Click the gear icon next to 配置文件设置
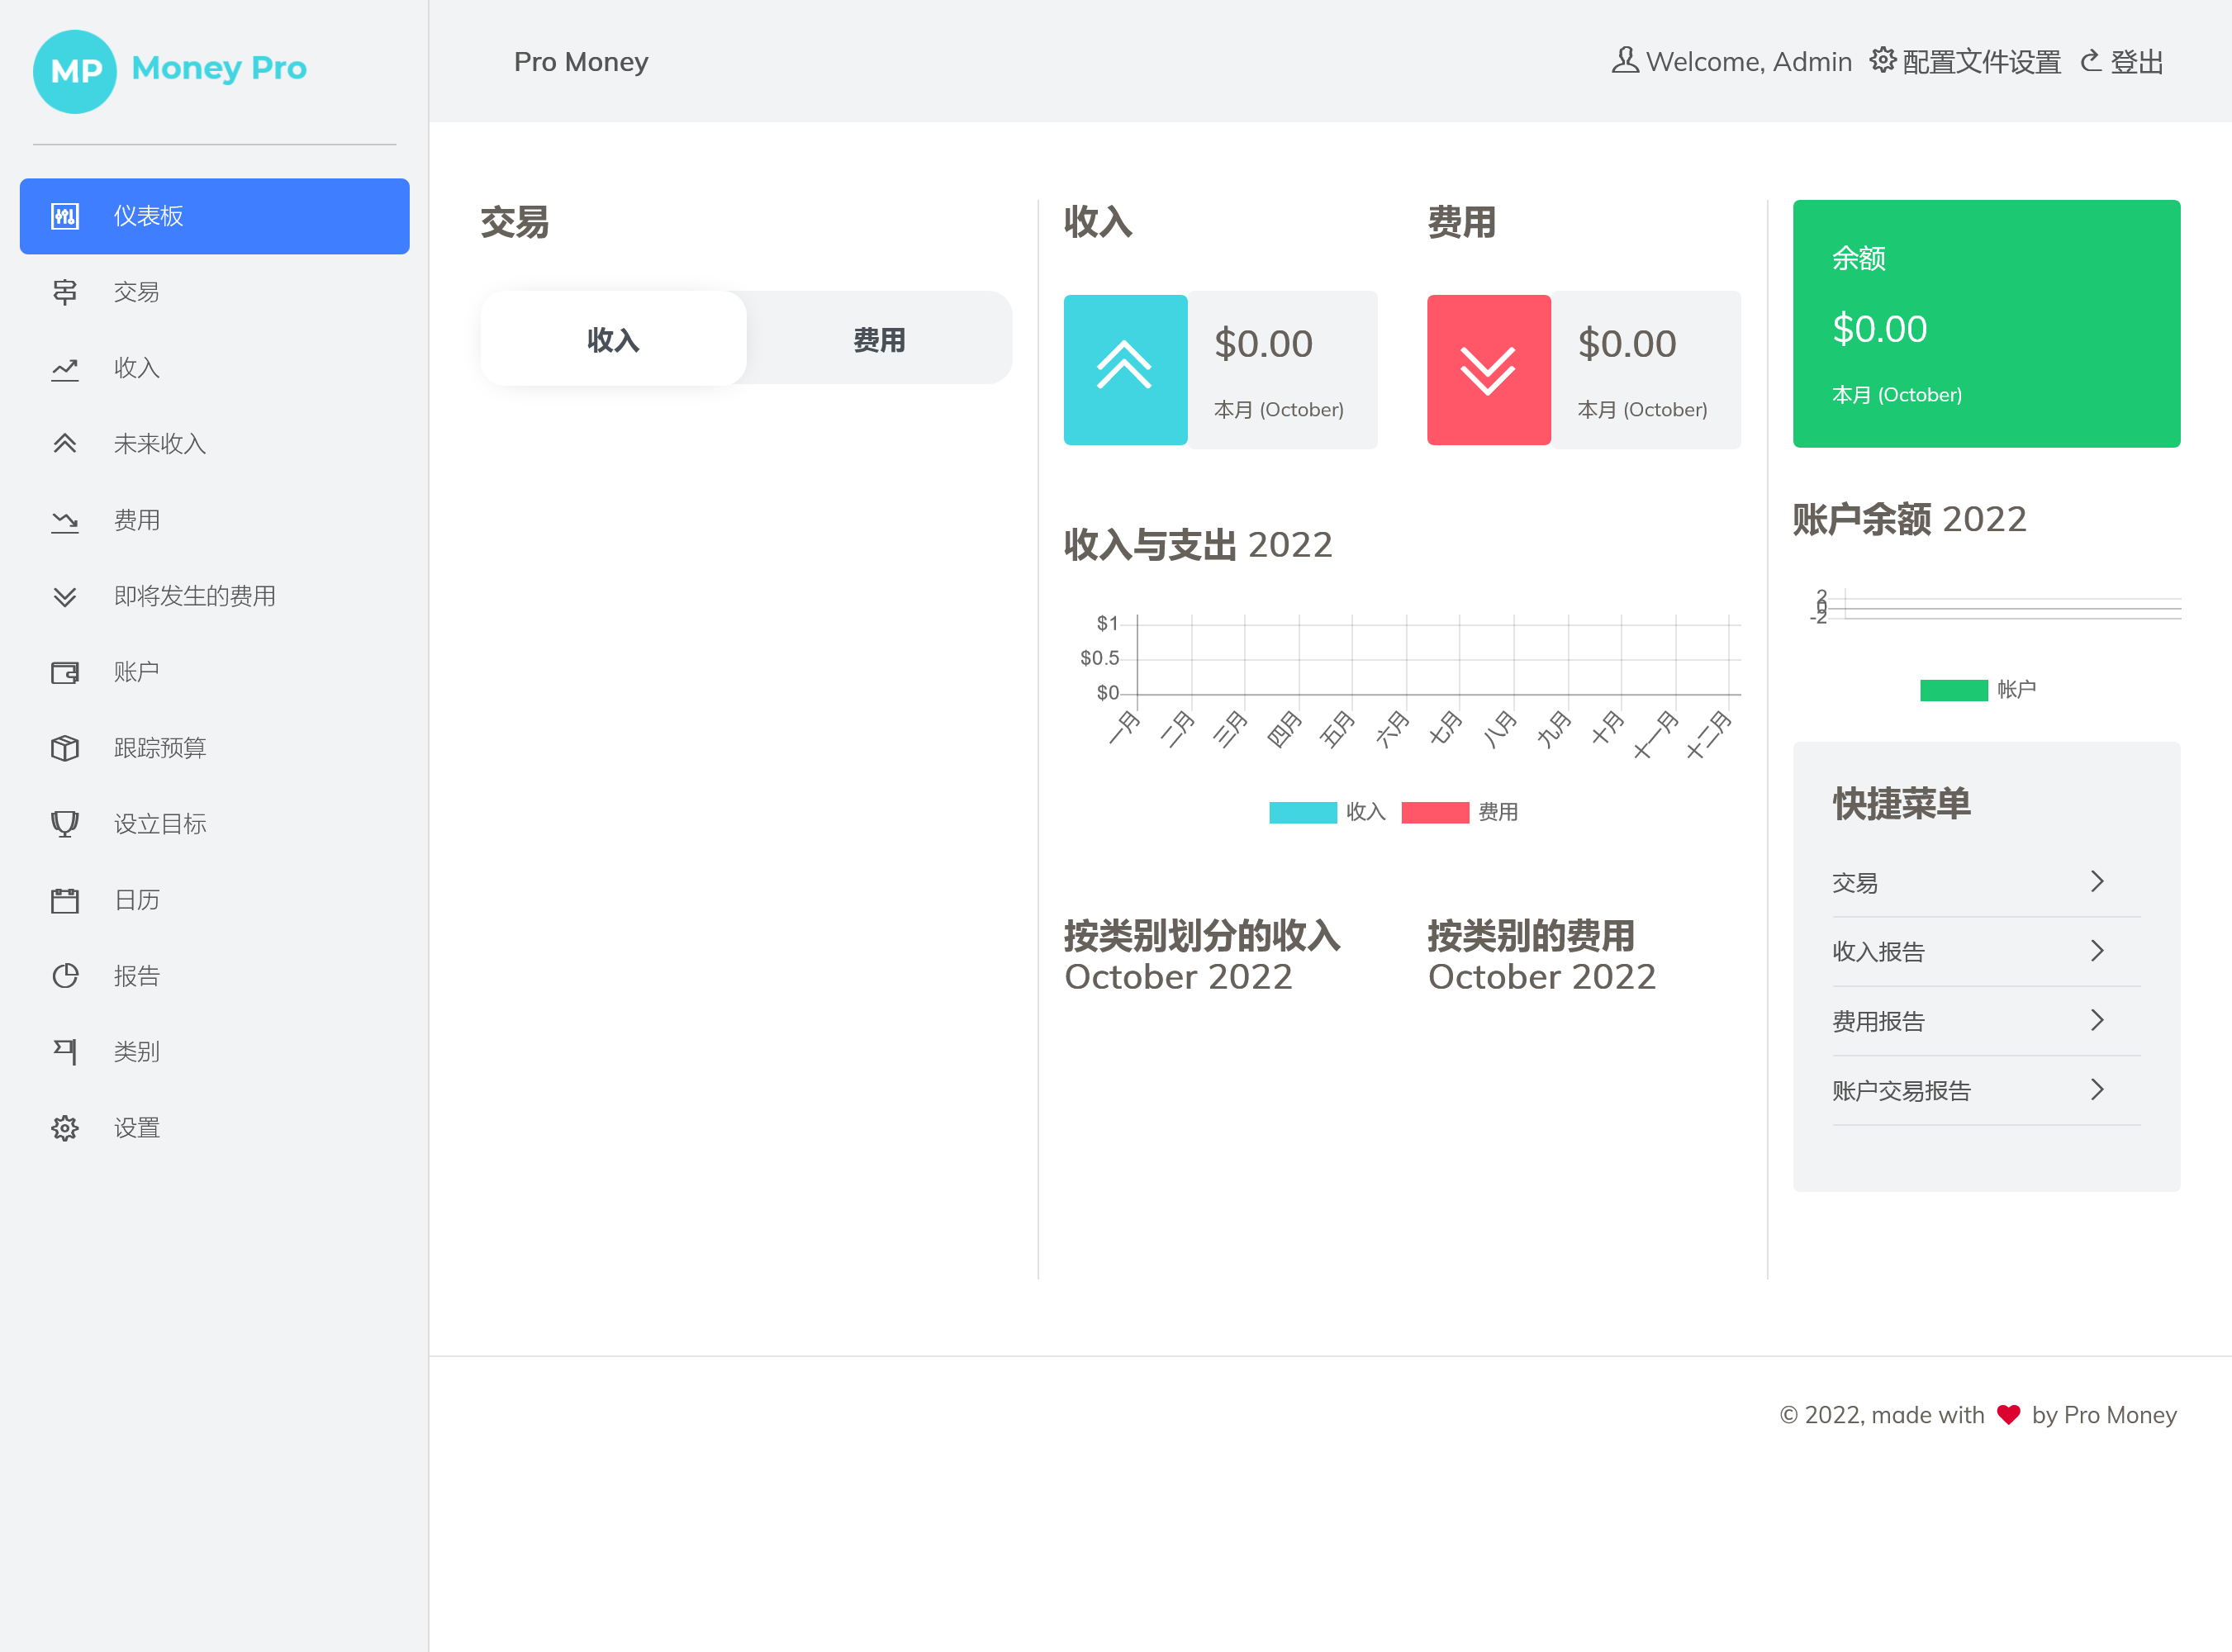Viewport: 2232px width, 1652px height. pyautogui.click(x=1882, y=61)
